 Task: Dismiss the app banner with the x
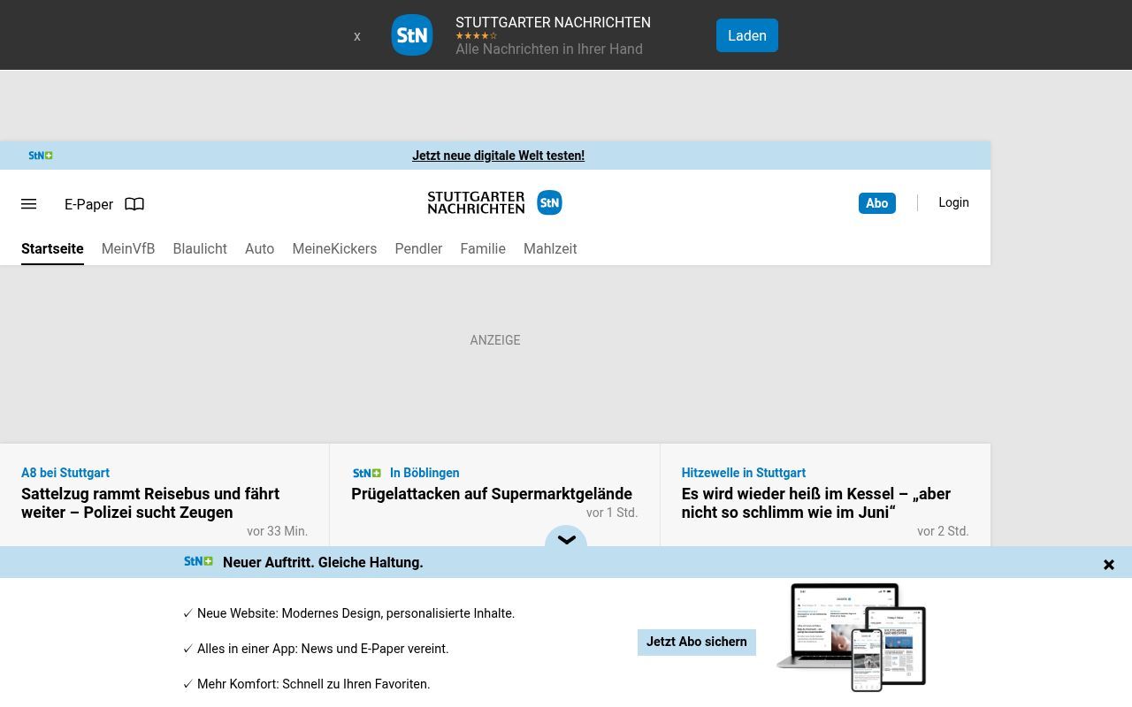click(x=357, y=36)
